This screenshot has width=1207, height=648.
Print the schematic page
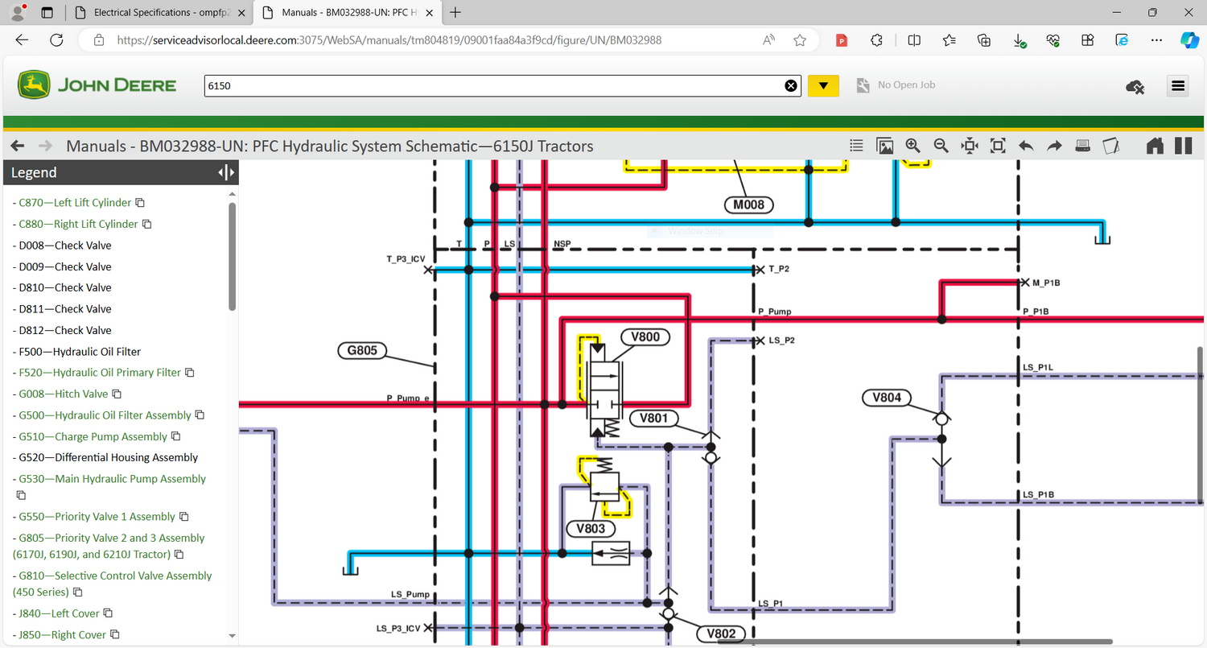tap(1082, 146)
